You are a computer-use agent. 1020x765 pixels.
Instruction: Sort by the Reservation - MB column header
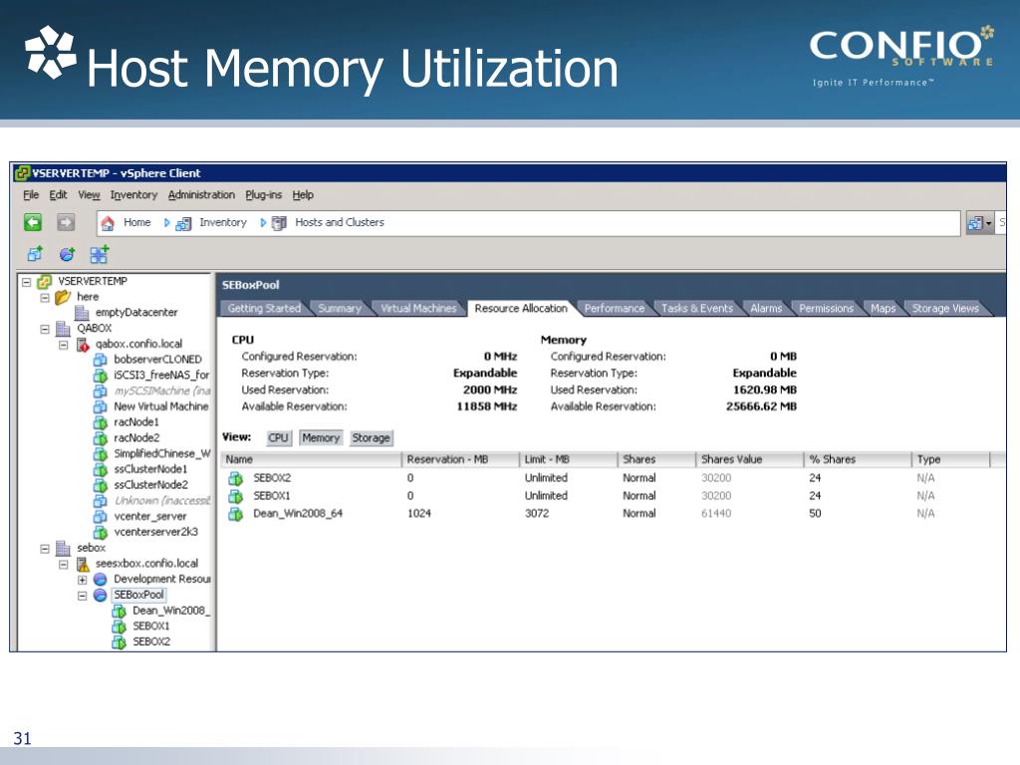click(x=460, y=460)
